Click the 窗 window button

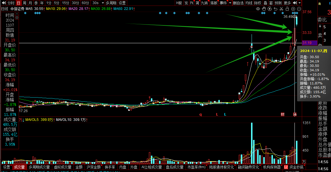click(271, 3)
